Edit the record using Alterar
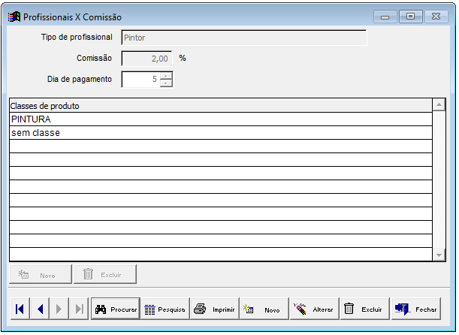 (315, 309)
